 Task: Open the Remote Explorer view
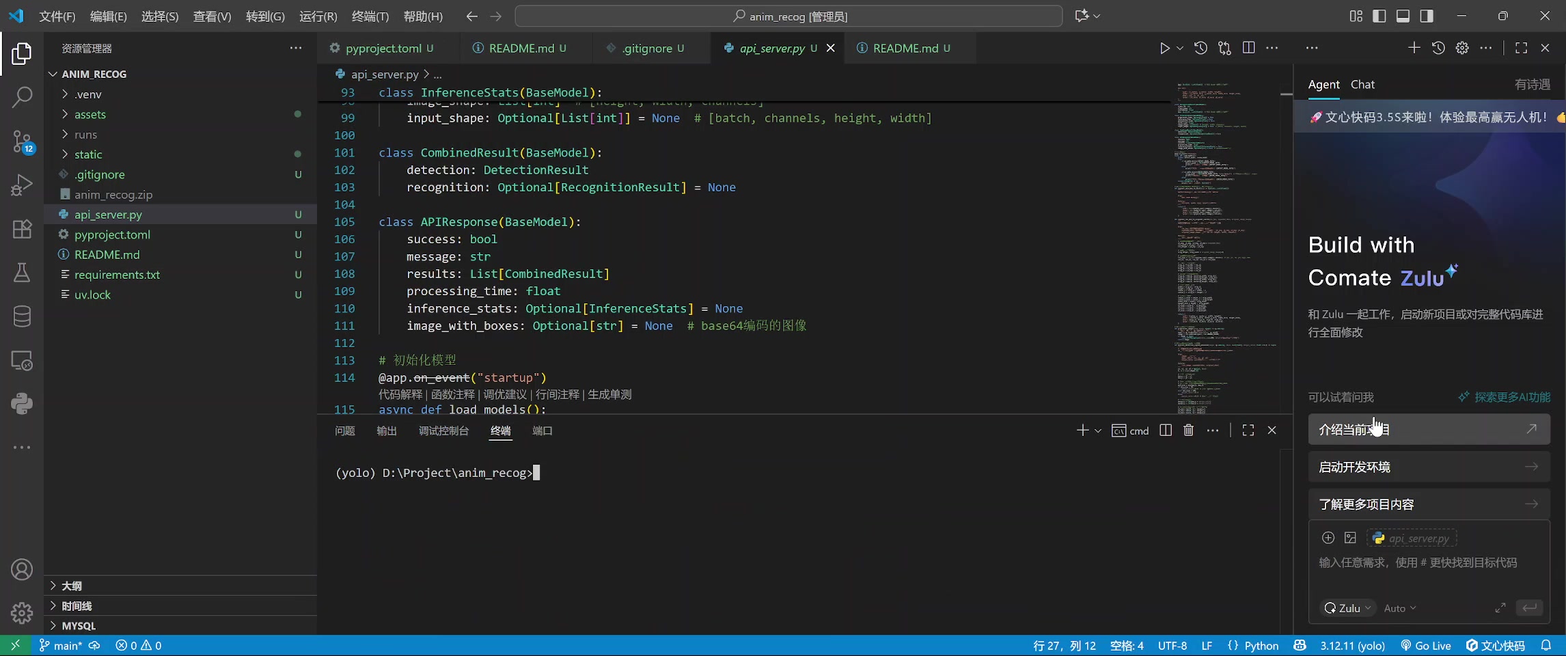point(22,360)
